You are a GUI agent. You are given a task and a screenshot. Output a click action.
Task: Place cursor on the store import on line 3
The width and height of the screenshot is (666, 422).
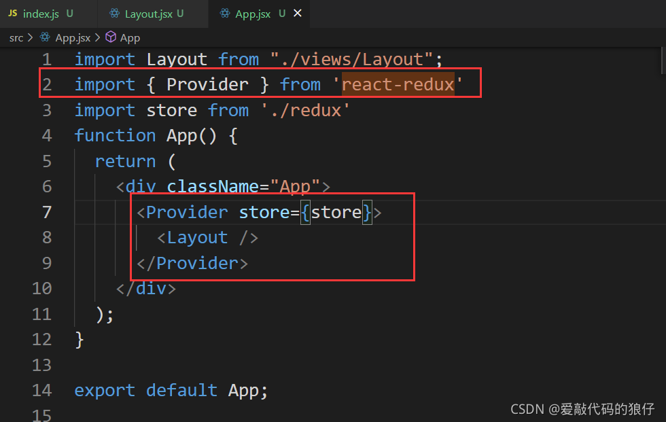click(x=171, y=109)
